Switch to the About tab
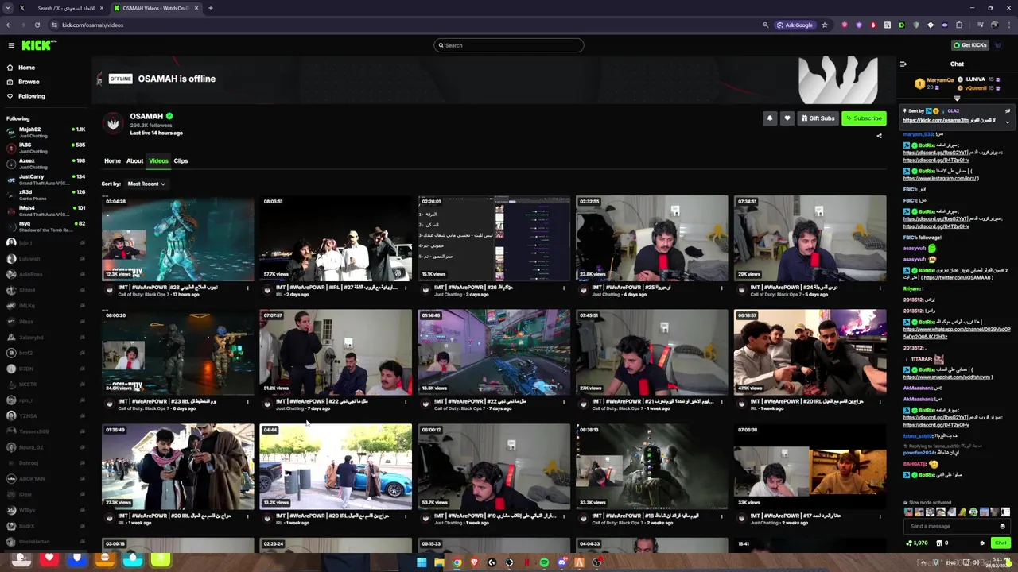This screenshot has width=1018, height=572. [x=134, y=161]
